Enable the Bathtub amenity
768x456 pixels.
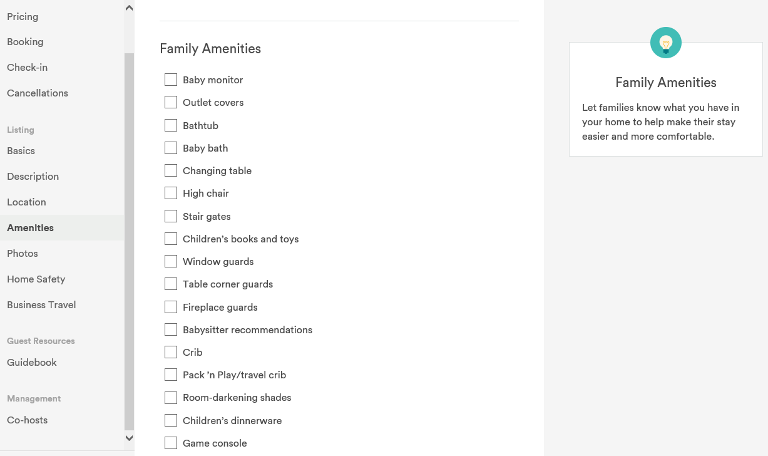171,125
